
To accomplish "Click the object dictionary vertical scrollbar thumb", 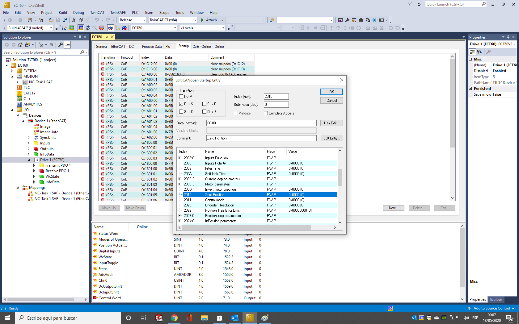I will point(340,177).
